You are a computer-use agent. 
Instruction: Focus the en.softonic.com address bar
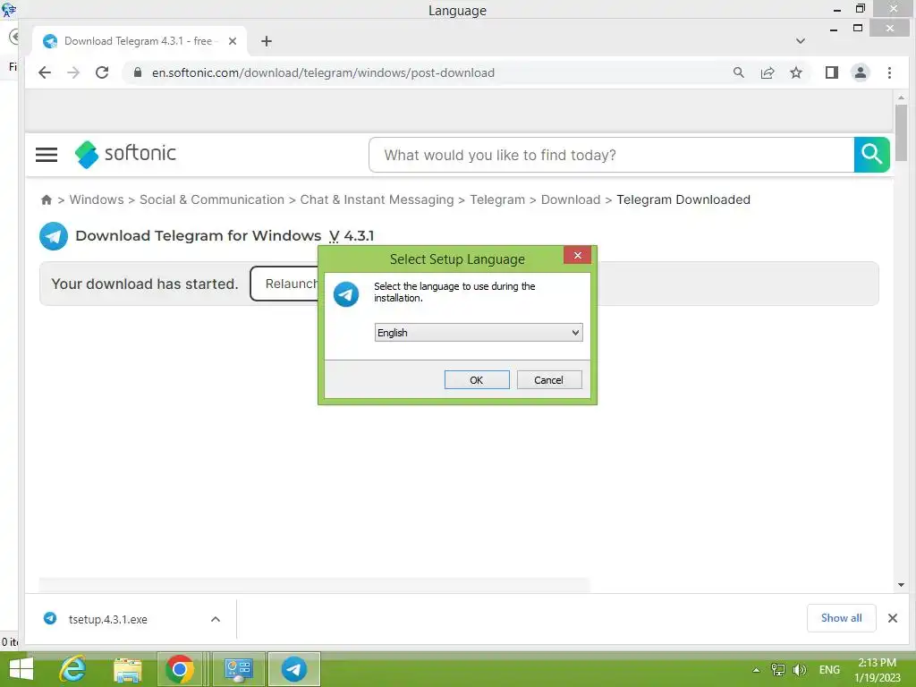[x=323, y=72]
